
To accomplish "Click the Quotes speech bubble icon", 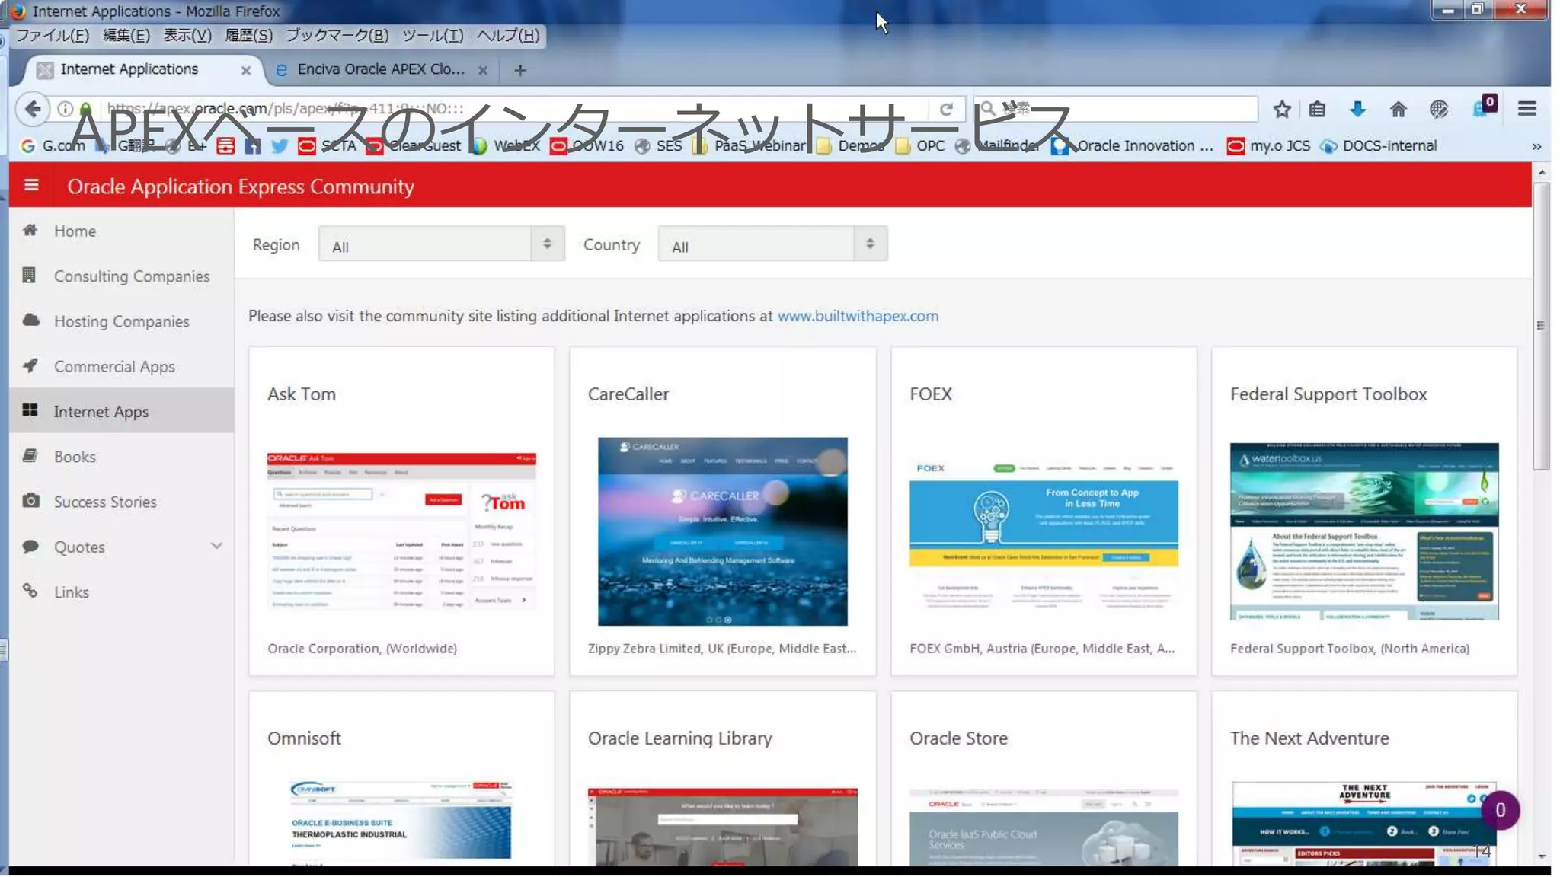I will coord(30,546).
